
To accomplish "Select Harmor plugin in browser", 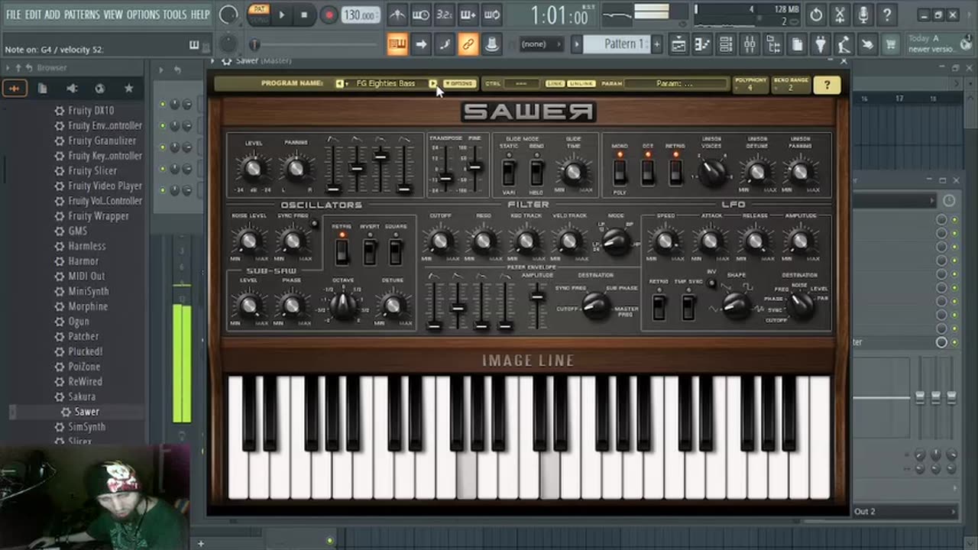I will pyautogui.click(x=83, y=261).
